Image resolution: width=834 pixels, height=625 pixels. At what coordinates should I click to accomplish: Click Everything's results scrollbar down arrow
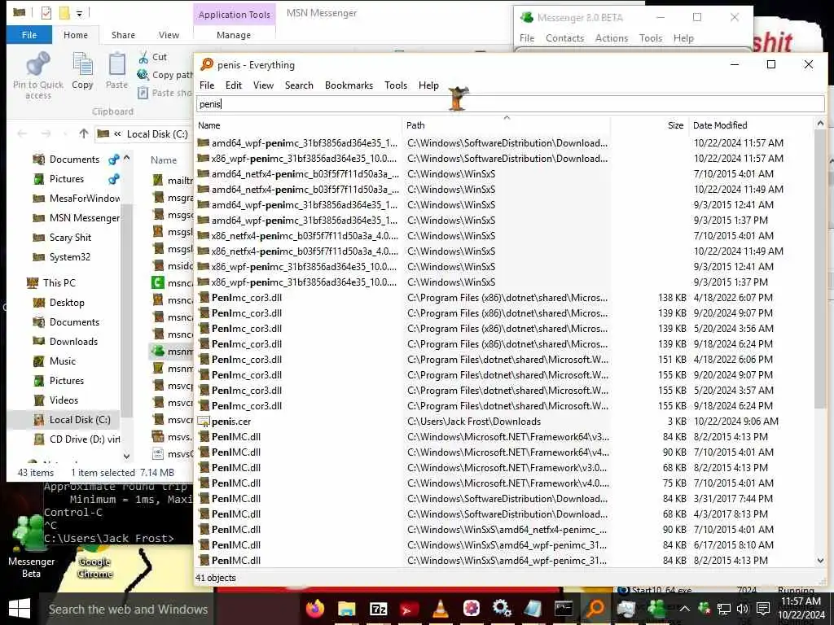pyautogui.click(x=820, y=562)
